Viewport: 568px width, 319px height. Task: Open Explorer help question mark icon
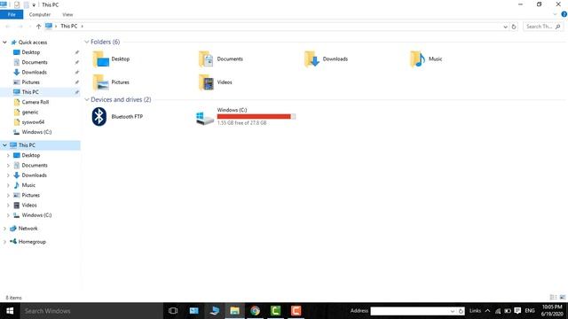pos(564,14)
